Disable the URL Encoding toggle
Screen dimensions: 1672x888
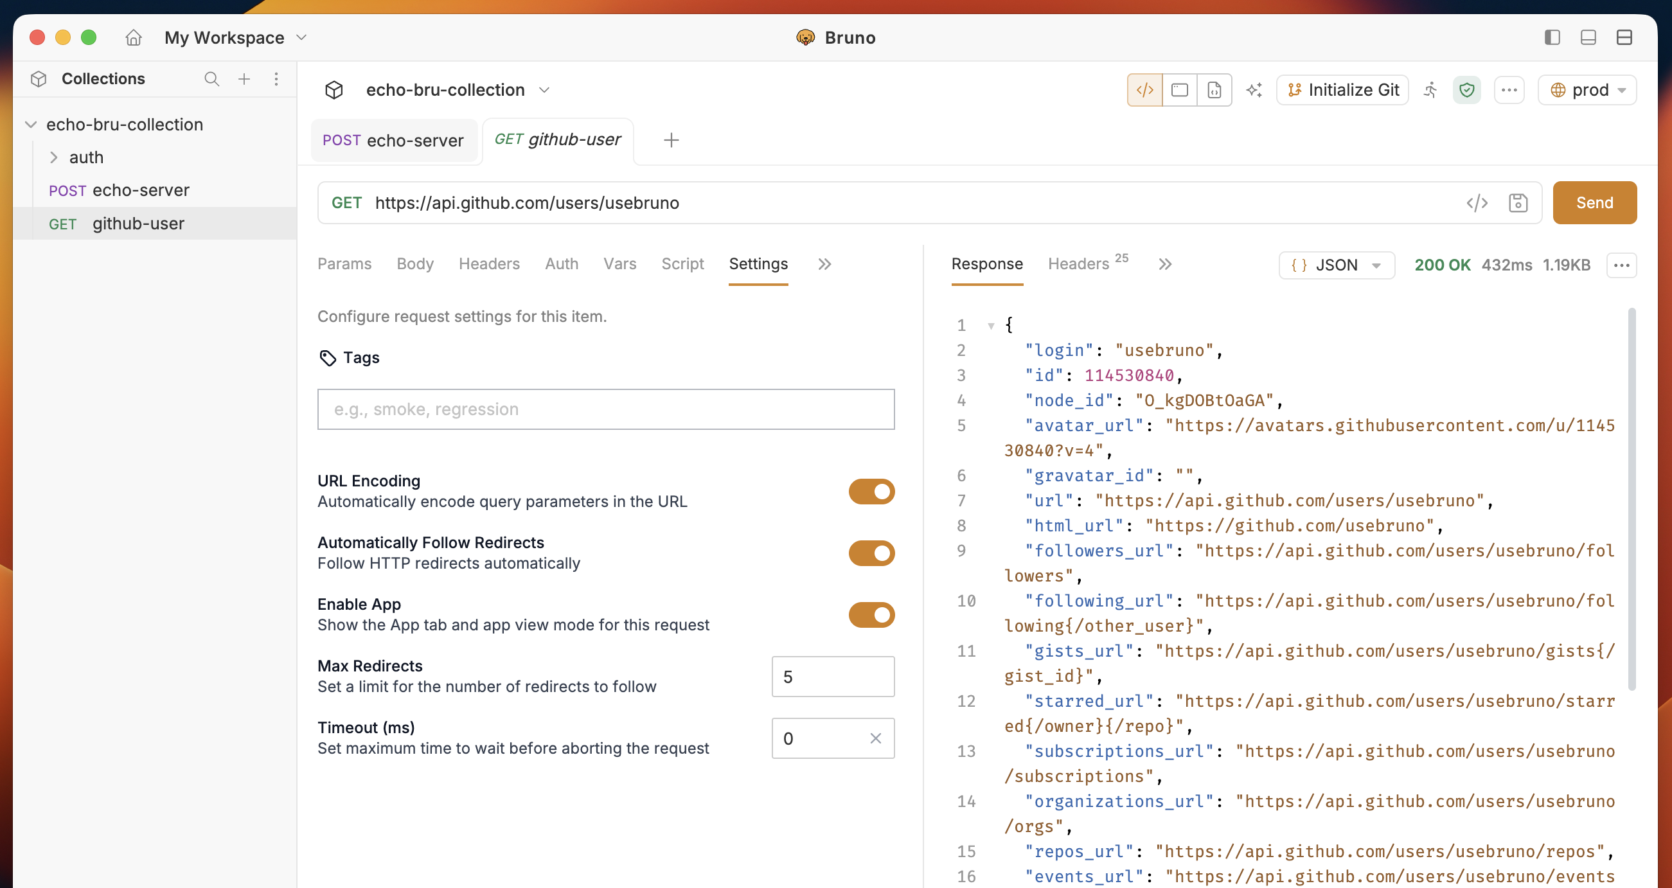[871, 492]
